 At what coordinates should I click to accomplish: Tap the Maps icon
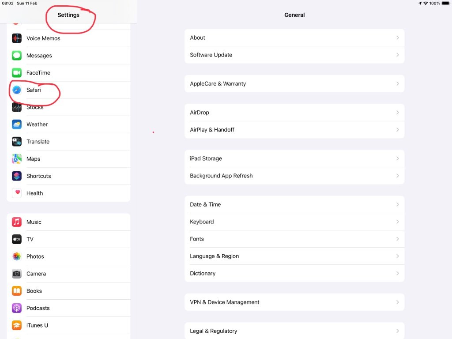pyautogui.click(x=17, y=159)
